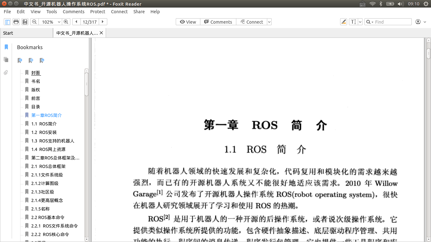
Task: Click the View button with eye icon
Action: tap(188, 22)
